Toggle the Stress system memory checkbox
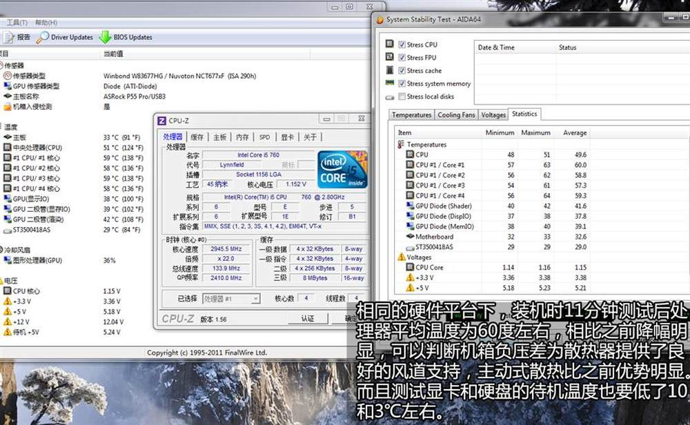 pos(402,83)
